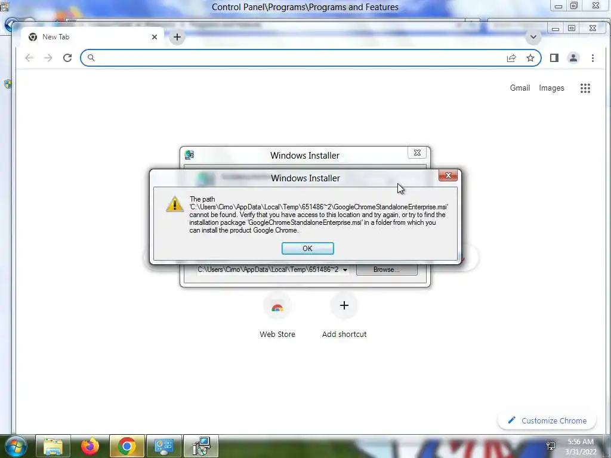Click the shield icon in Control Panel window
Viewport: 611px width, 458px height.
pos(8,83)
